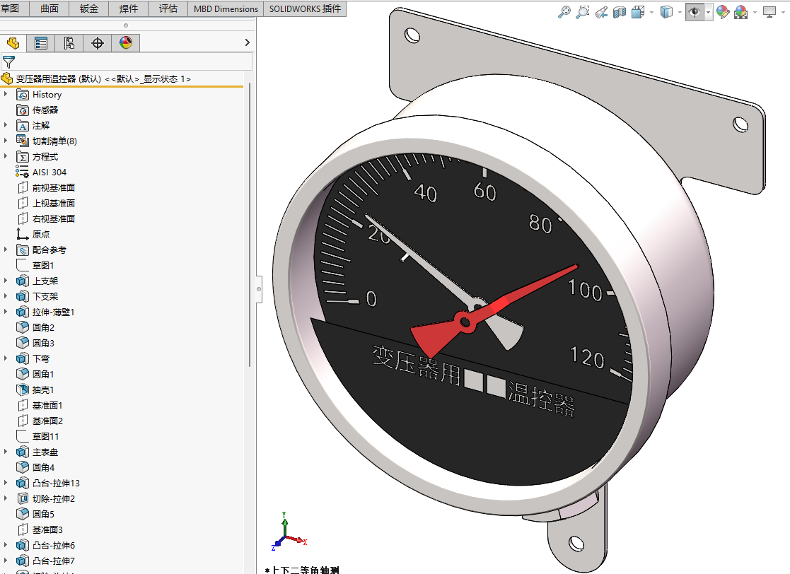Screen dimensions: 790x574
Task: Switch to the DimXpertManager tab
Action: click(98, 43)
